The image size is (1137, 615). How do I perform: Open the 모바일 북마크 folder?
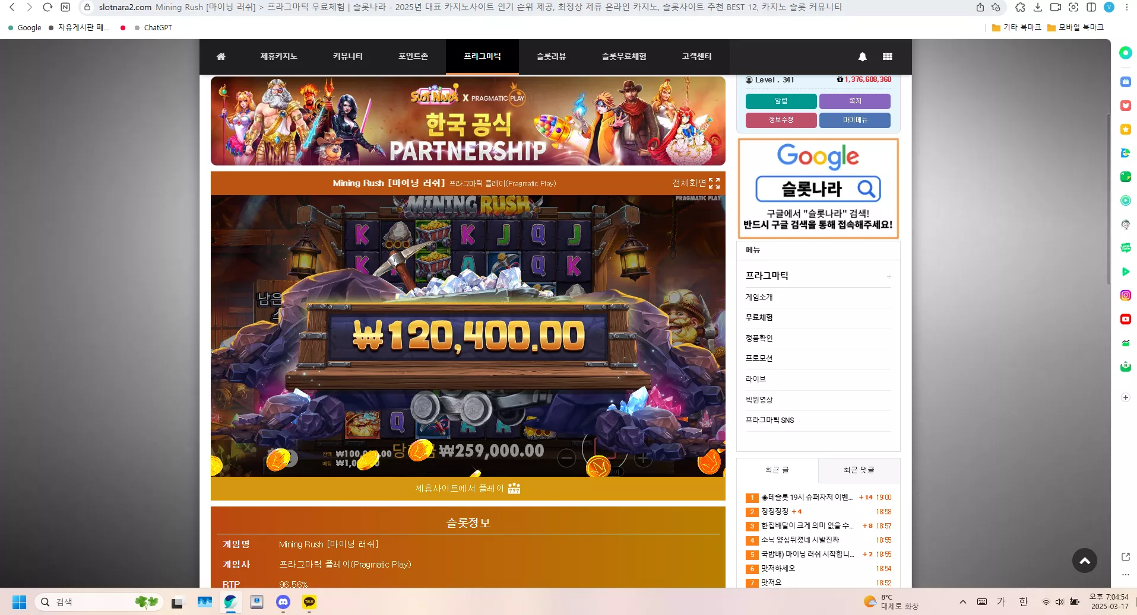1075,28
